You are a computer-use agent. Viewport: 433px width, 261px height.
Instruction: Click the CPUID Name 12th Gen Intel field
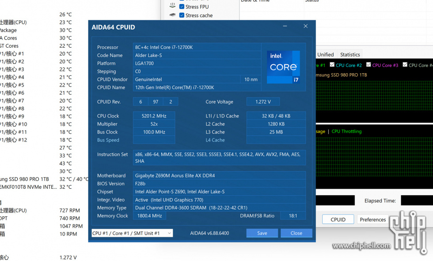[197, 87]
